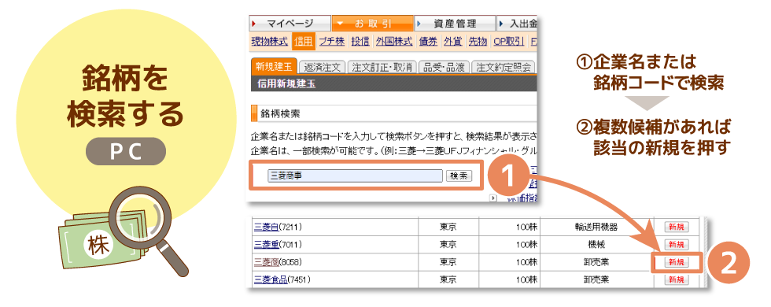Switch to the 注文約定照会 tab

click(x=503, y=68)
